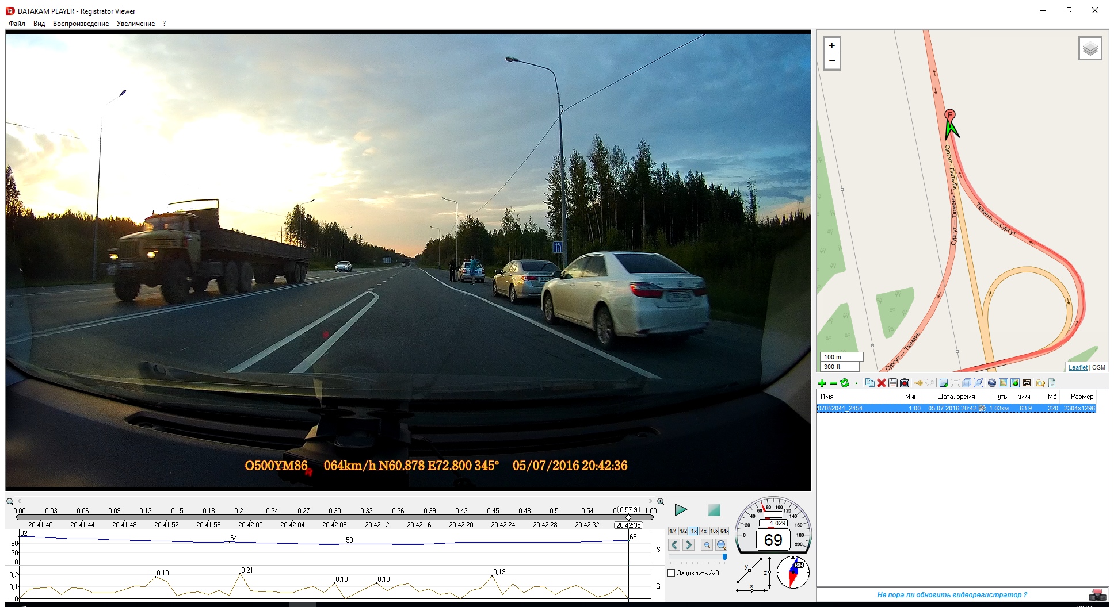The height and width of the screenshot is (607, 1114).
Task: Open the map layers selector
Action: (x=1090, y=49)
